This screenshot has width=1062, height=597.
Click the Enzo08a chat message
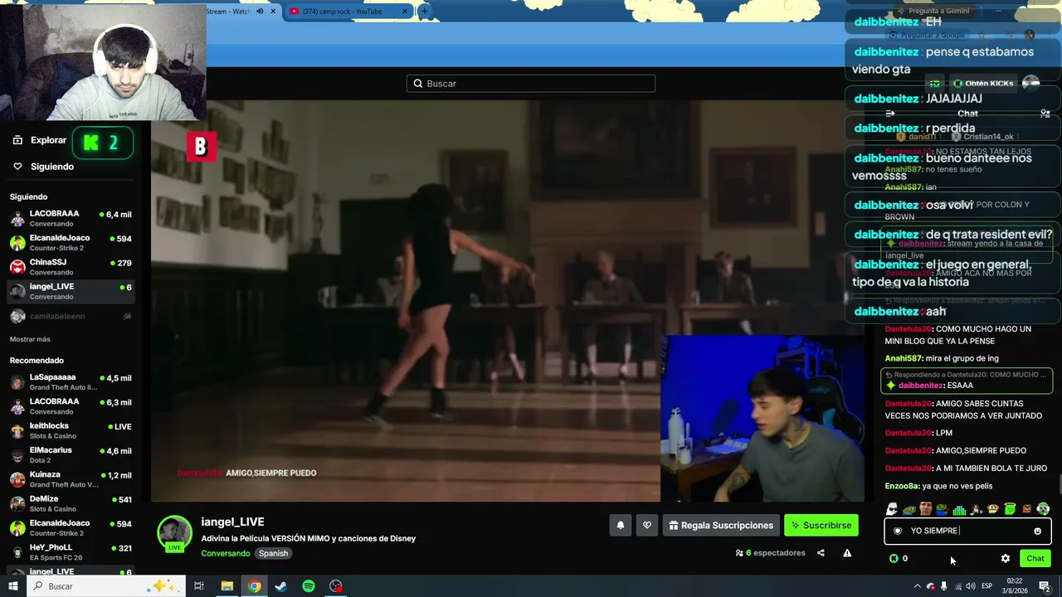[x=938, y=486]
